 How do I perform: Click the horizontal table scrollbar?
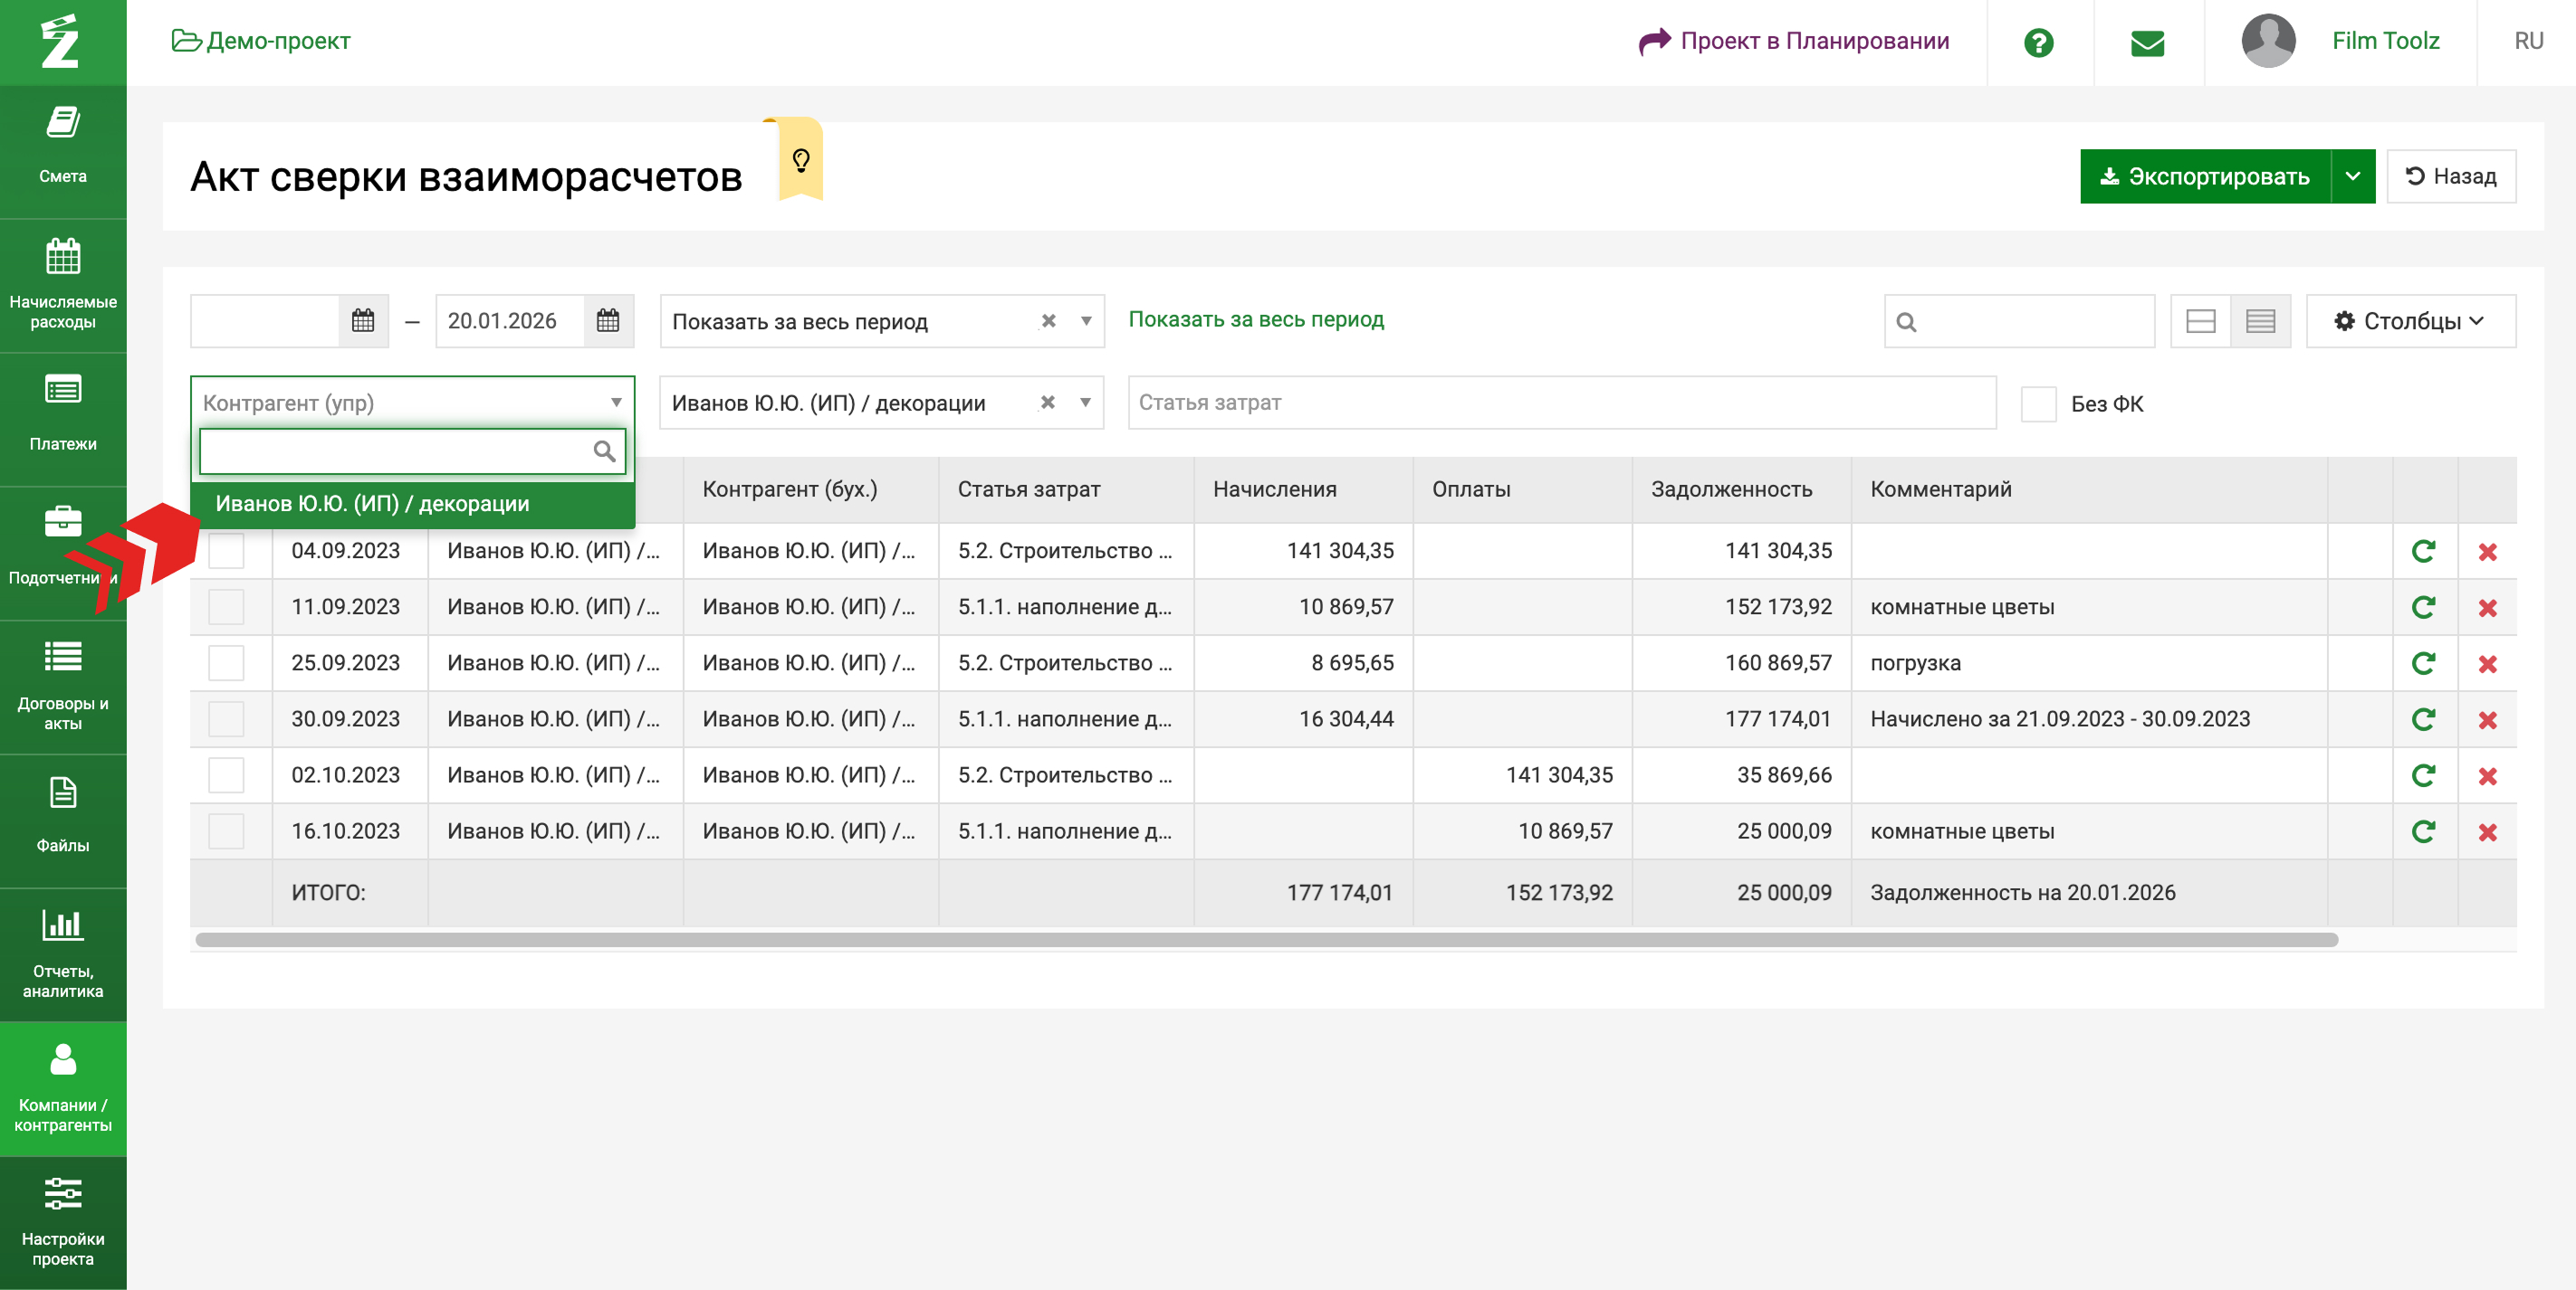(x=1265, y=939)
